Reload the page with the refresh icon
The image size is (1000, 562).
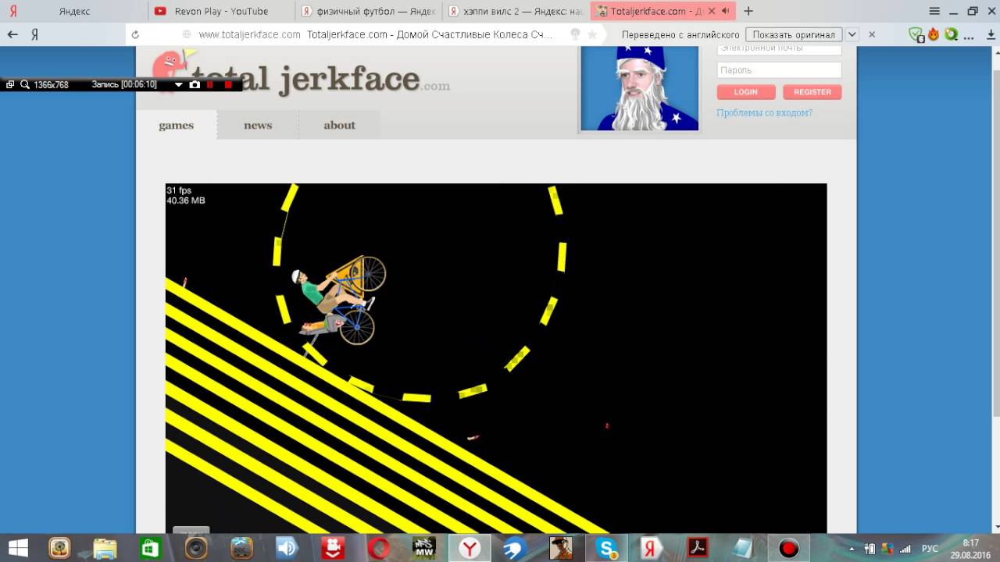click(135, 34)
